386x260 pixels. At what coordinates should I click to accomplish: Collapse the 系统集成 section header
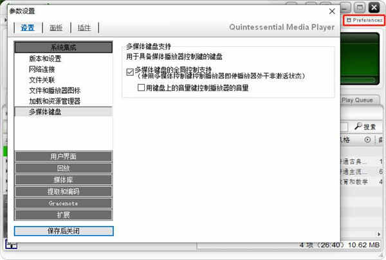pyautogui.click(x=64, y=47)
